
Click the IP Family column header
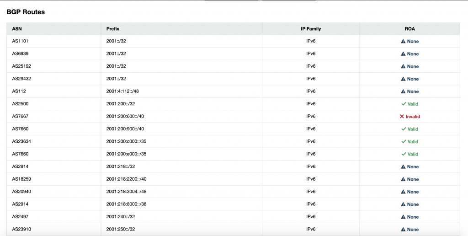[x=311, y=29]
